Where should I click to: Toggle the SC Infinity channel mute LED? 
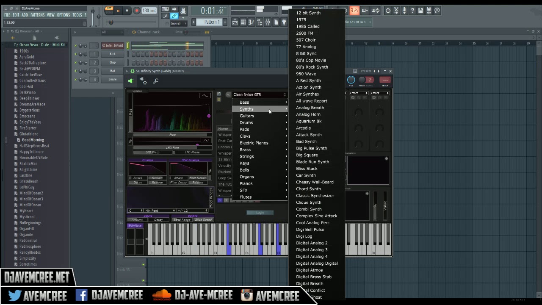pos(76,45)
